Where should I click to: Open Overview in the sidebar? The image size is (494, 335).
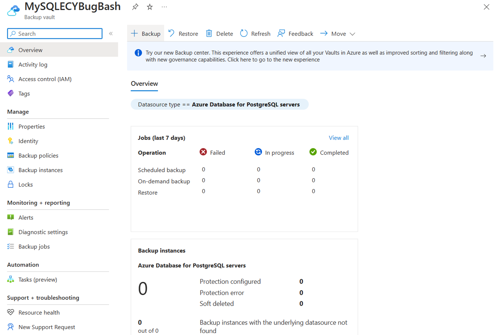[x=59, y=50]
